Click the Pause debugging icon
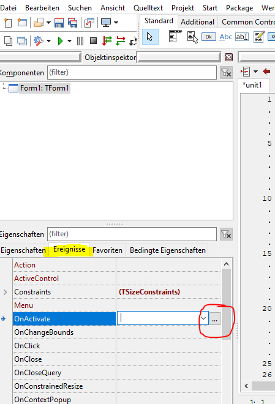The width and height of the screenshot is (275, 404). click(x=80, y=41)
